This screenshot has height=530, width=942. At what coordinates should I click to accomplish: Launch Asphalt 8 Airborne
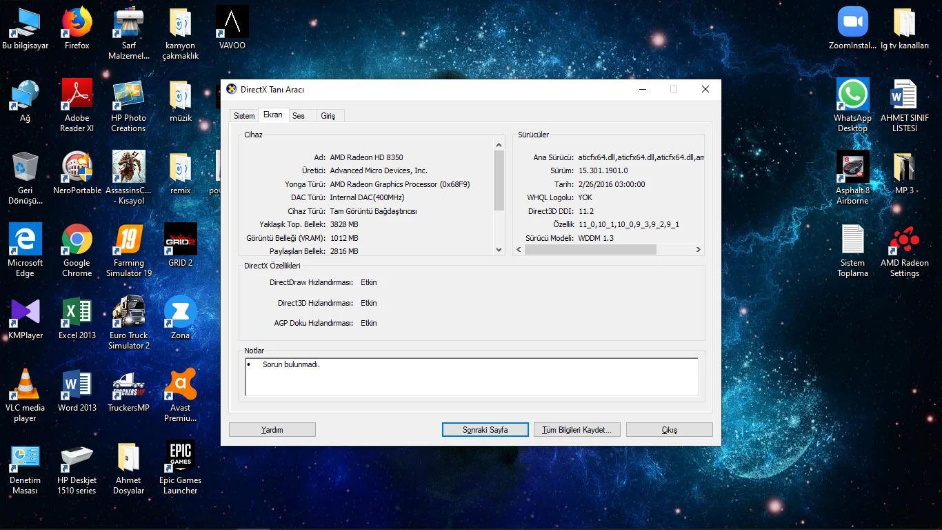tap(853, 179)
